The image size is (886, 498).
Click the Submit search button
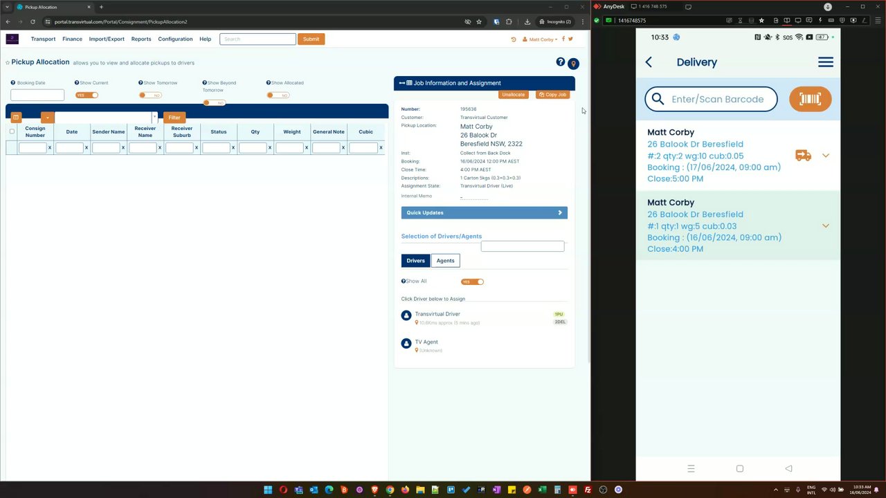click(311, 39)
